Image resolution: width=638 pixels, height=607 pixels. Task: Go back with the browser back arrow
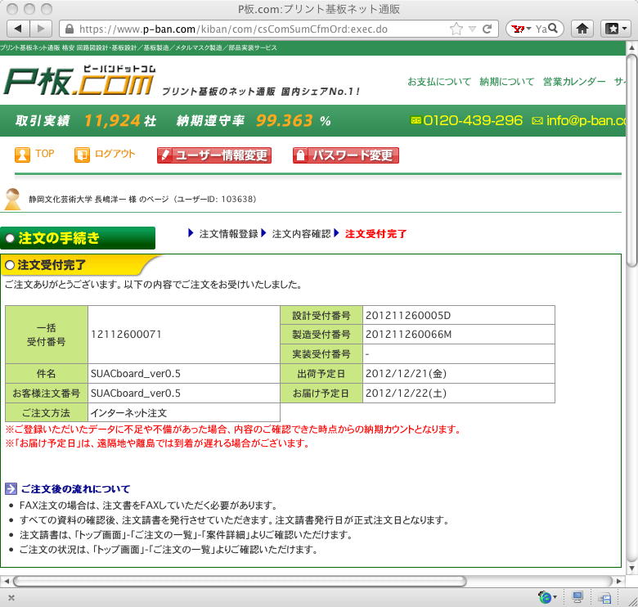coord(18,29)
